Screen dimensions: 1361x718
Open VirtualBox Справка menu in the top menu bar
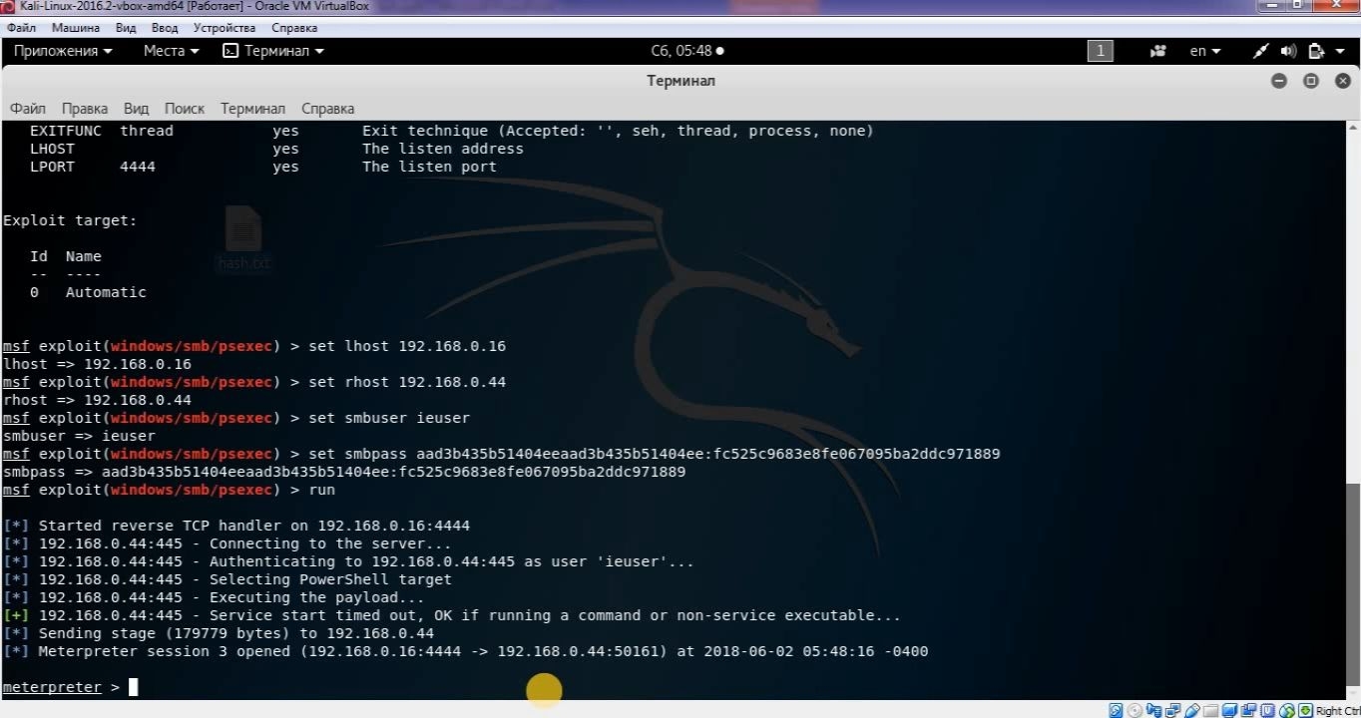[x=294, y=28]
